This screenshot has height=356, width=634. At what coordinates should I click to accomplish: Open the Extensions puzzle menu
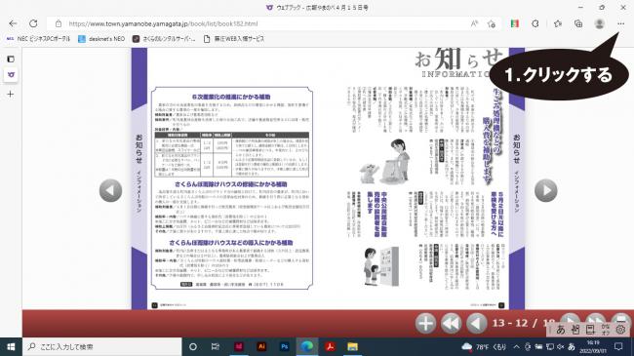coord(535,23)
